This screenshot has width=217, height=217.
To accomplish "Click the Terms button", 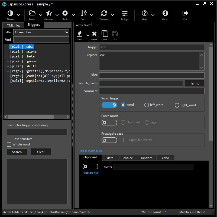I will tap(194, 83).
